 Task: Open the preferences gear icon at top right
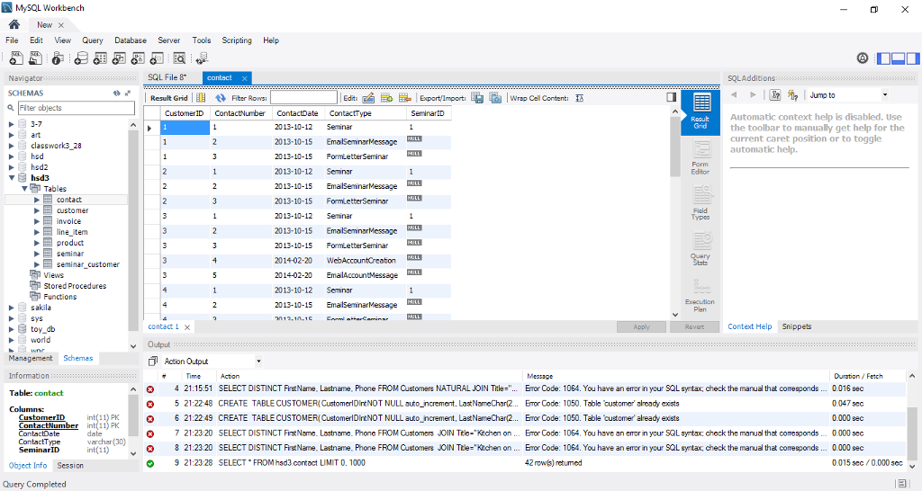(x=863, y=58)
